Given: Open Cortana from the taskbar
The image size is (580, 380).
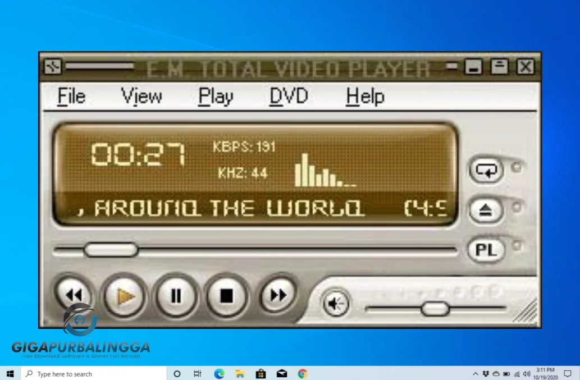Looking at the screenshot, I should click(177, 374).
